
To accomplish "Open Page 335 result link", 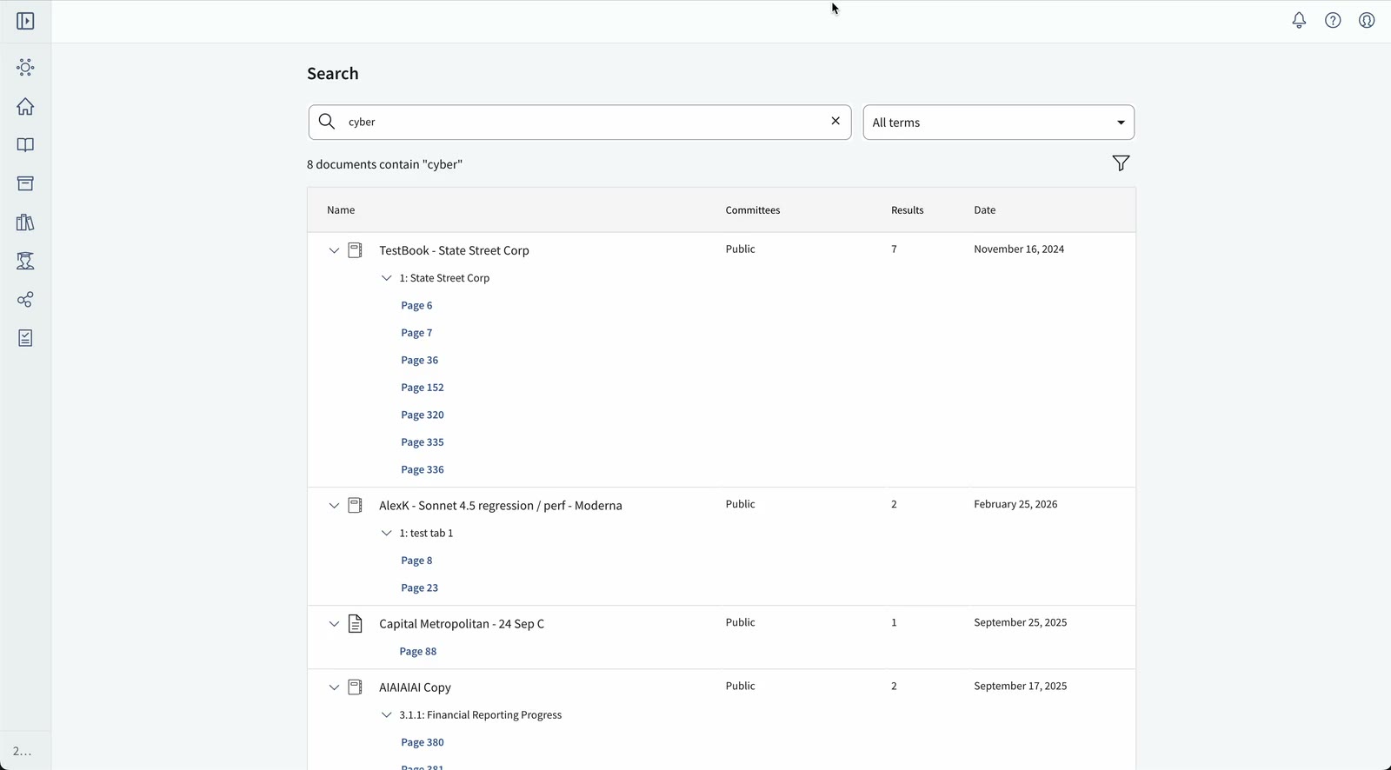I will click(423, 442).
